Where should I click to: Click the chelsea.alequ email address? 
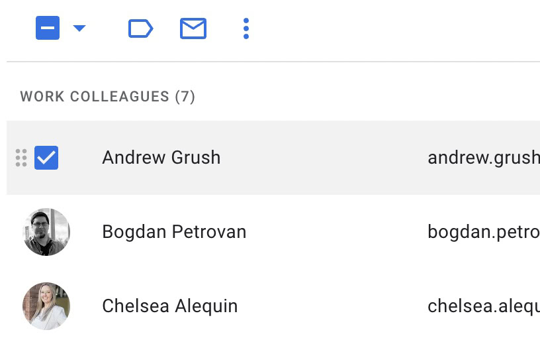pos(483,306)
